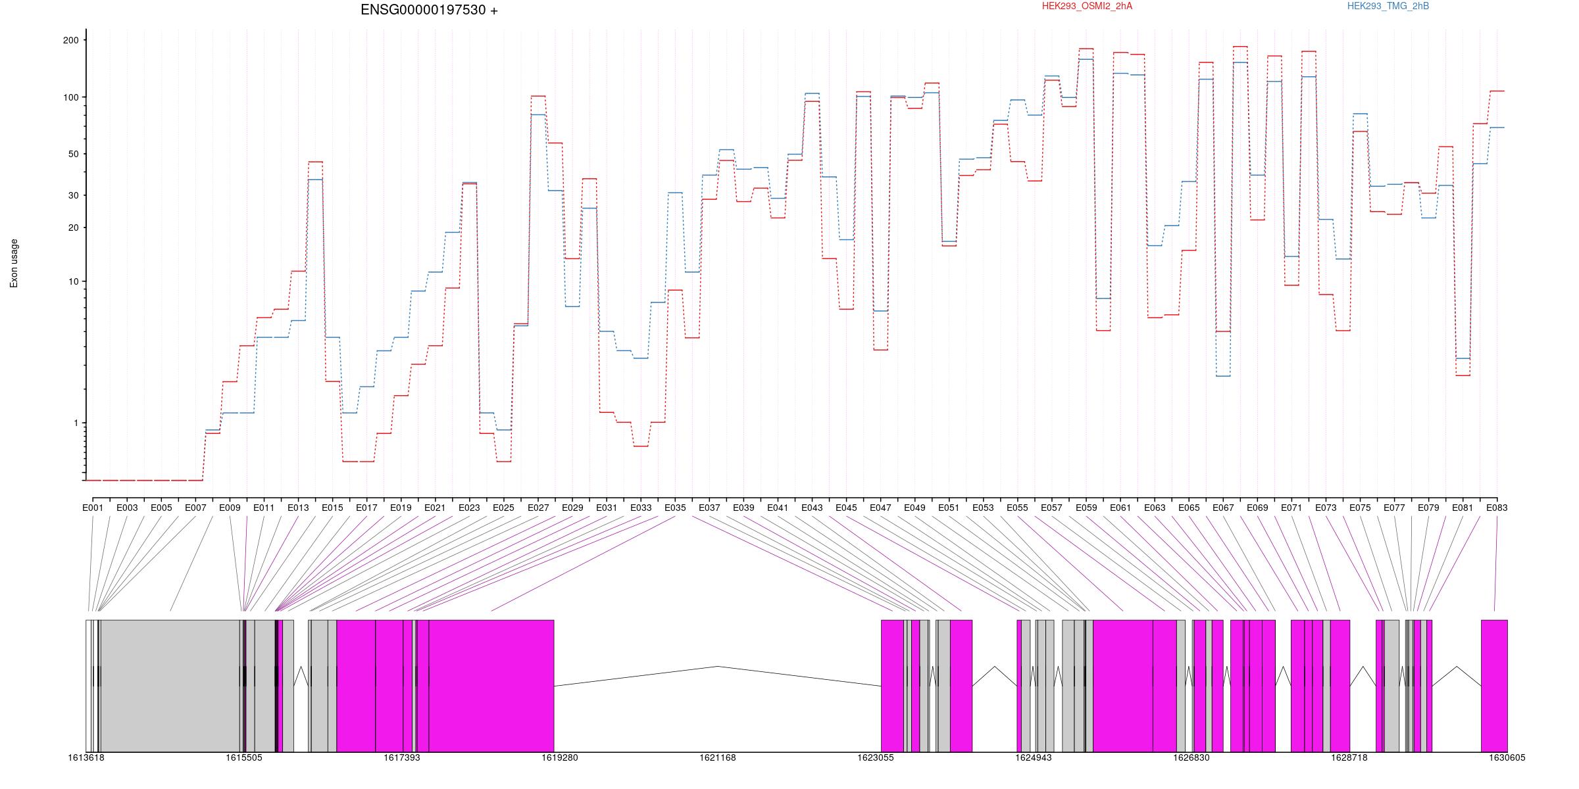Click the y-axis value 20
Image resolution: width=1579 pixels, height=789 pixels.
tap(73, 228)
